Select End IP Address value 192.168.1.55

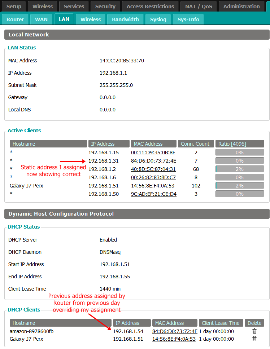pos(115,277)
